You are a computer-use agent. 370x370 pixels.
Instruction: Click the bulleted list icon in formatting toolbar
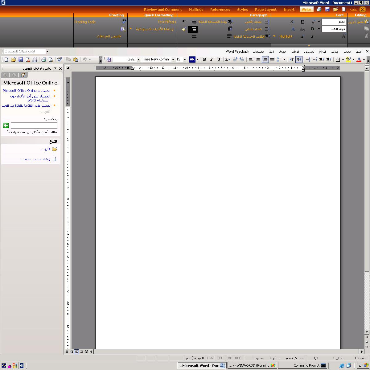pyautogui.click(x=315, y=60)
